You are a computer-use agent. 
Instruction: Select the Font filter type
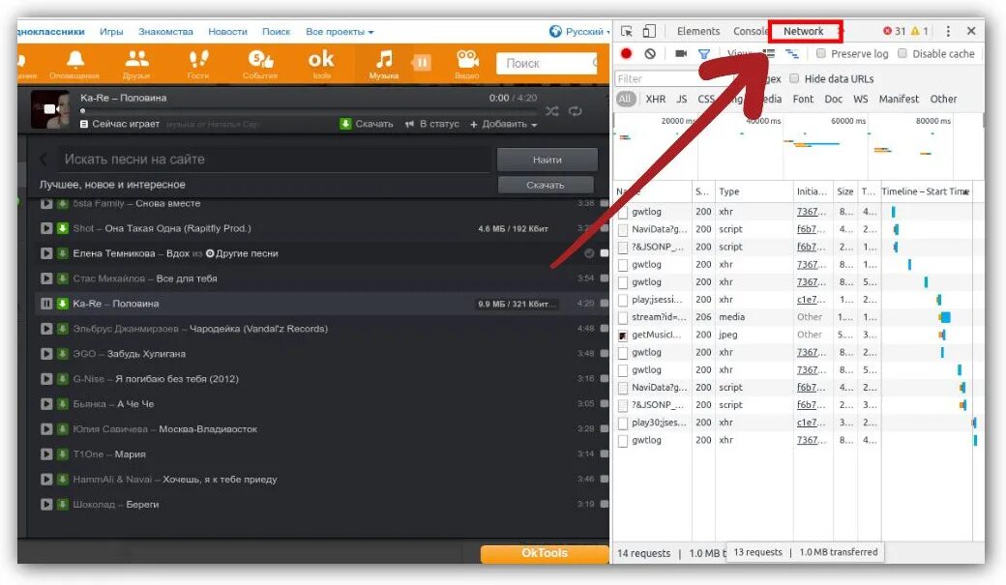coord(803,99)
